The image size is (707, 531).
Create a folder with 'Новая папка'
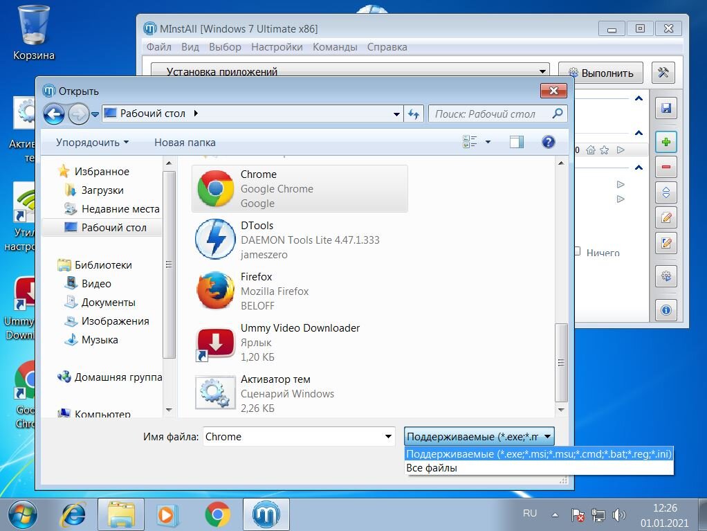click(184, 142)
